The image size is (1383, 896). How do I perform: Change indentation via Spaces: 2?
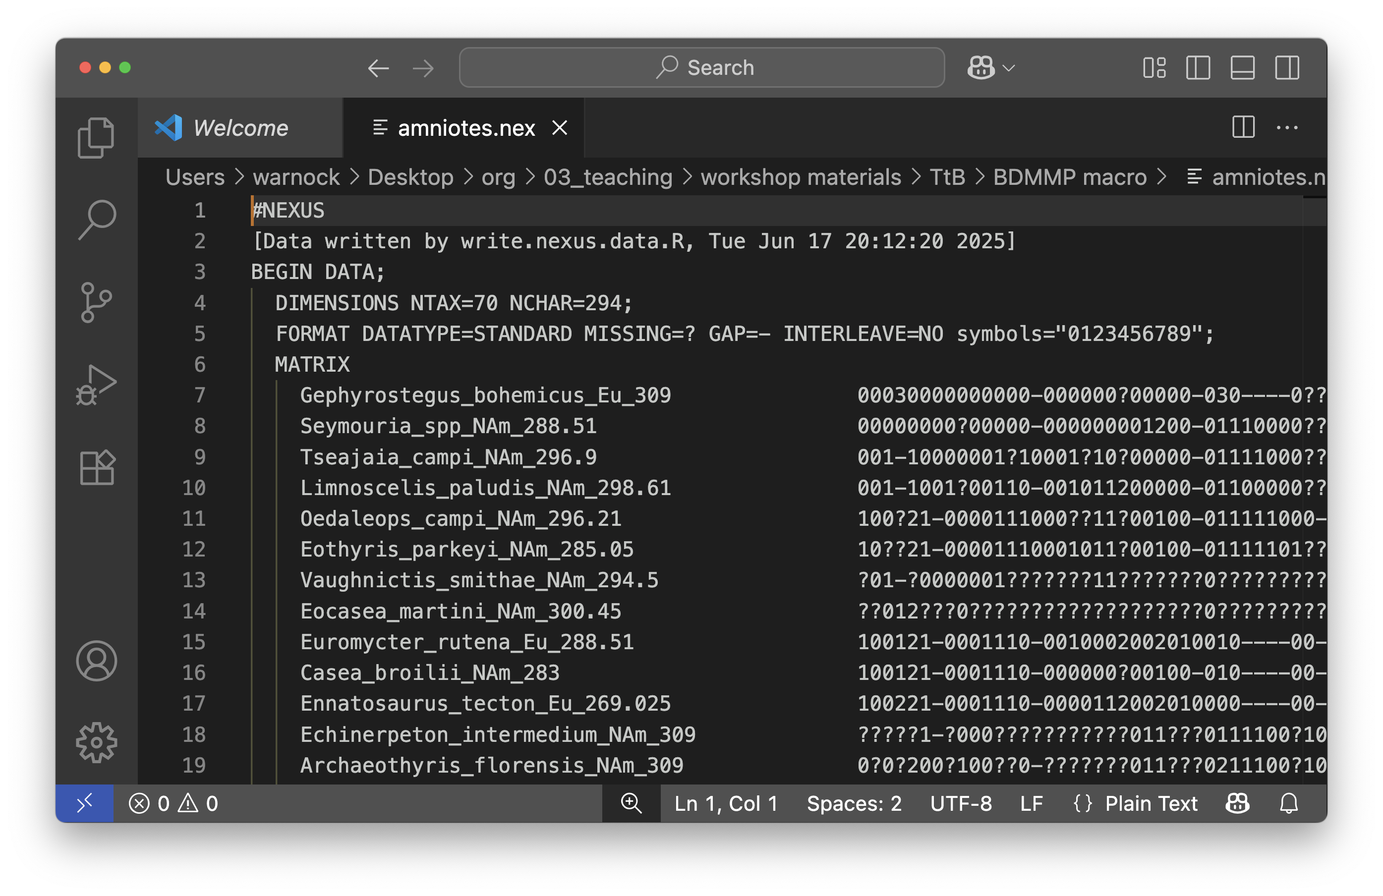tap(854, 803)
